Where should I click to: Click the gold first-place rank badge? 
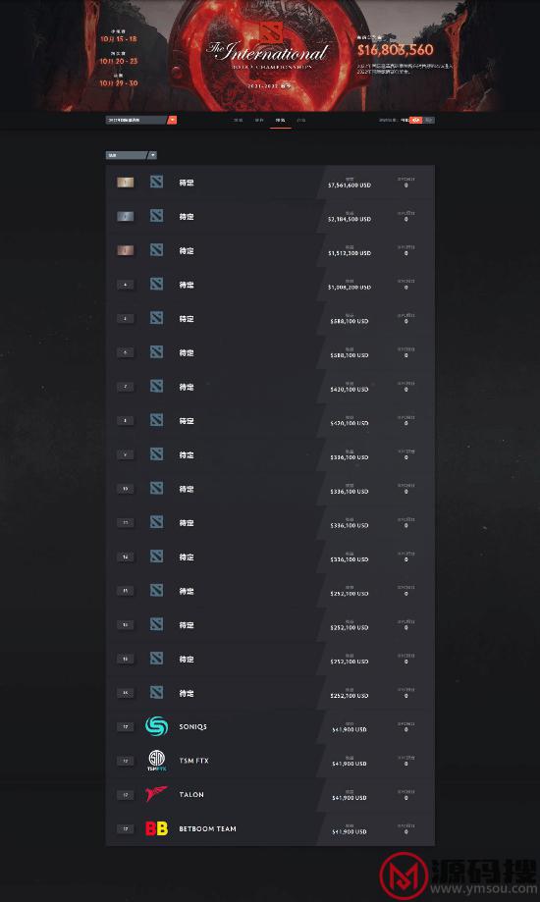pos(126,183)
